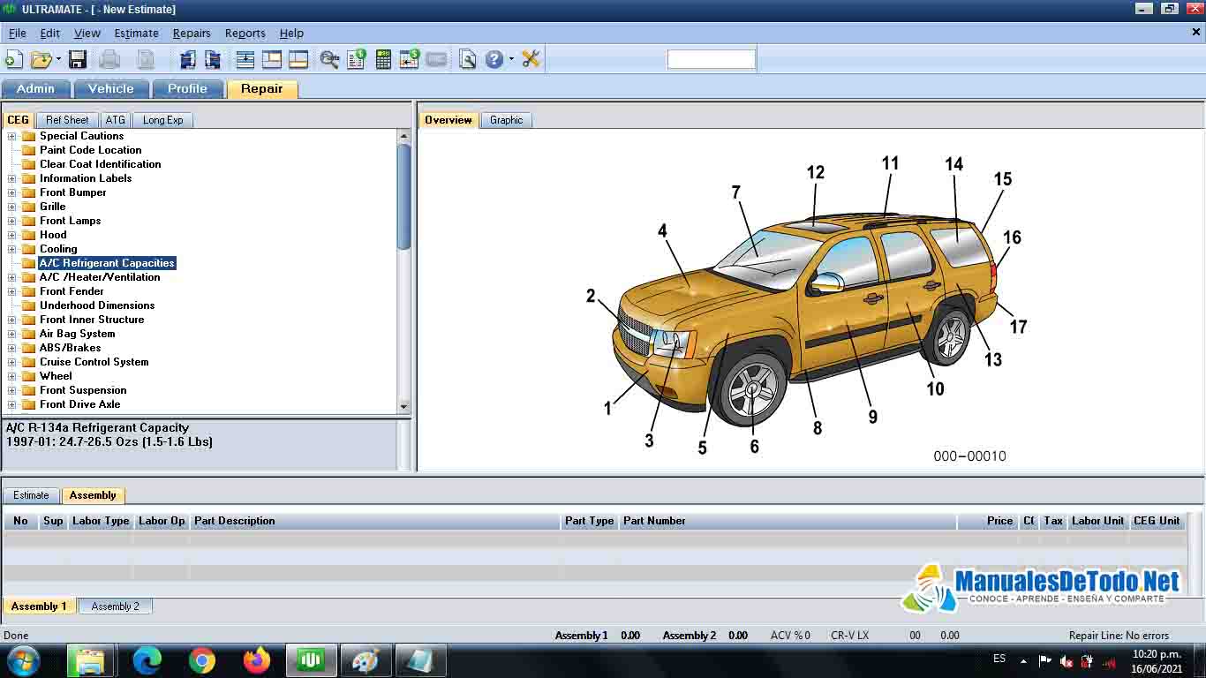Click the document with green dollar icon

tap(357, 59)
